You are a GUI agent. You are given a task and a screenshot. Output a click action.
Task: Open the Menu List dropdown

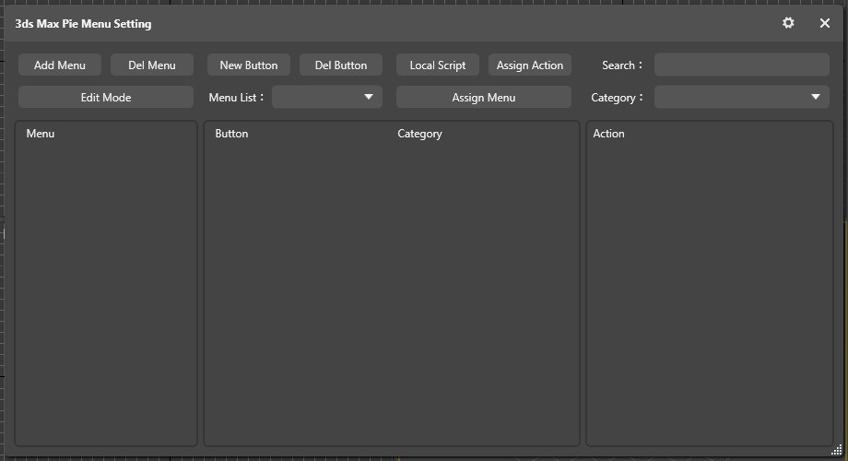(327, 98)
